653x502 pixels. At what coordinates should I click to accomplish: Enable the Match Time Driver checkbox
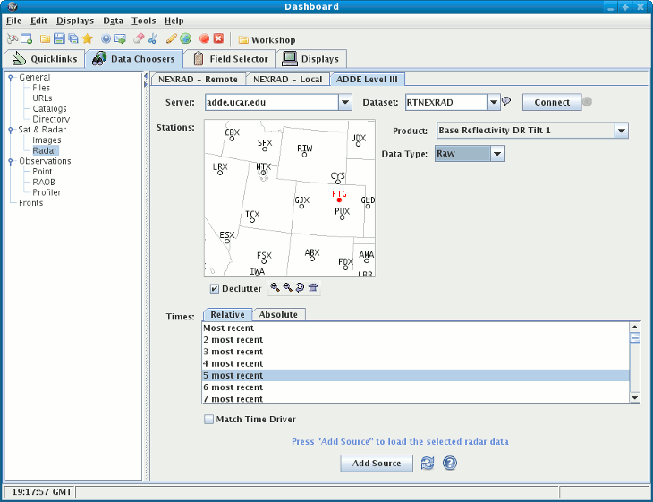click(209, 419)
